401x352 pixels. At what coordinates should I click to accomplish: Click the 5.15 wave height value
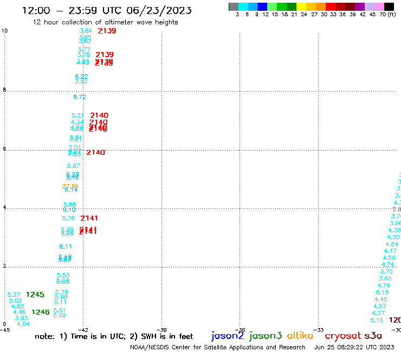(x=382, y=292)
